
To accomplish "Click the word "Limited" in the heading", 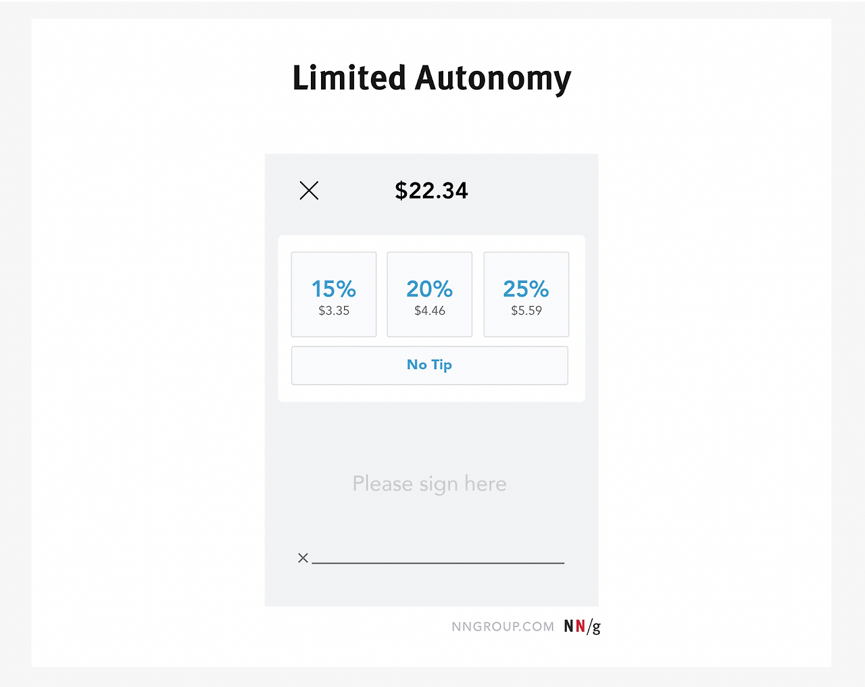I will [x=349, y=78].
